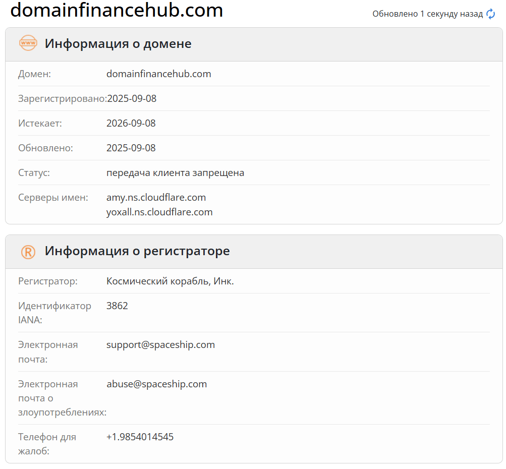Click the 'Обновлено 1 секунду назад' text
The height and width of the screenshot is (469, 506).
(x=427, y=14)
